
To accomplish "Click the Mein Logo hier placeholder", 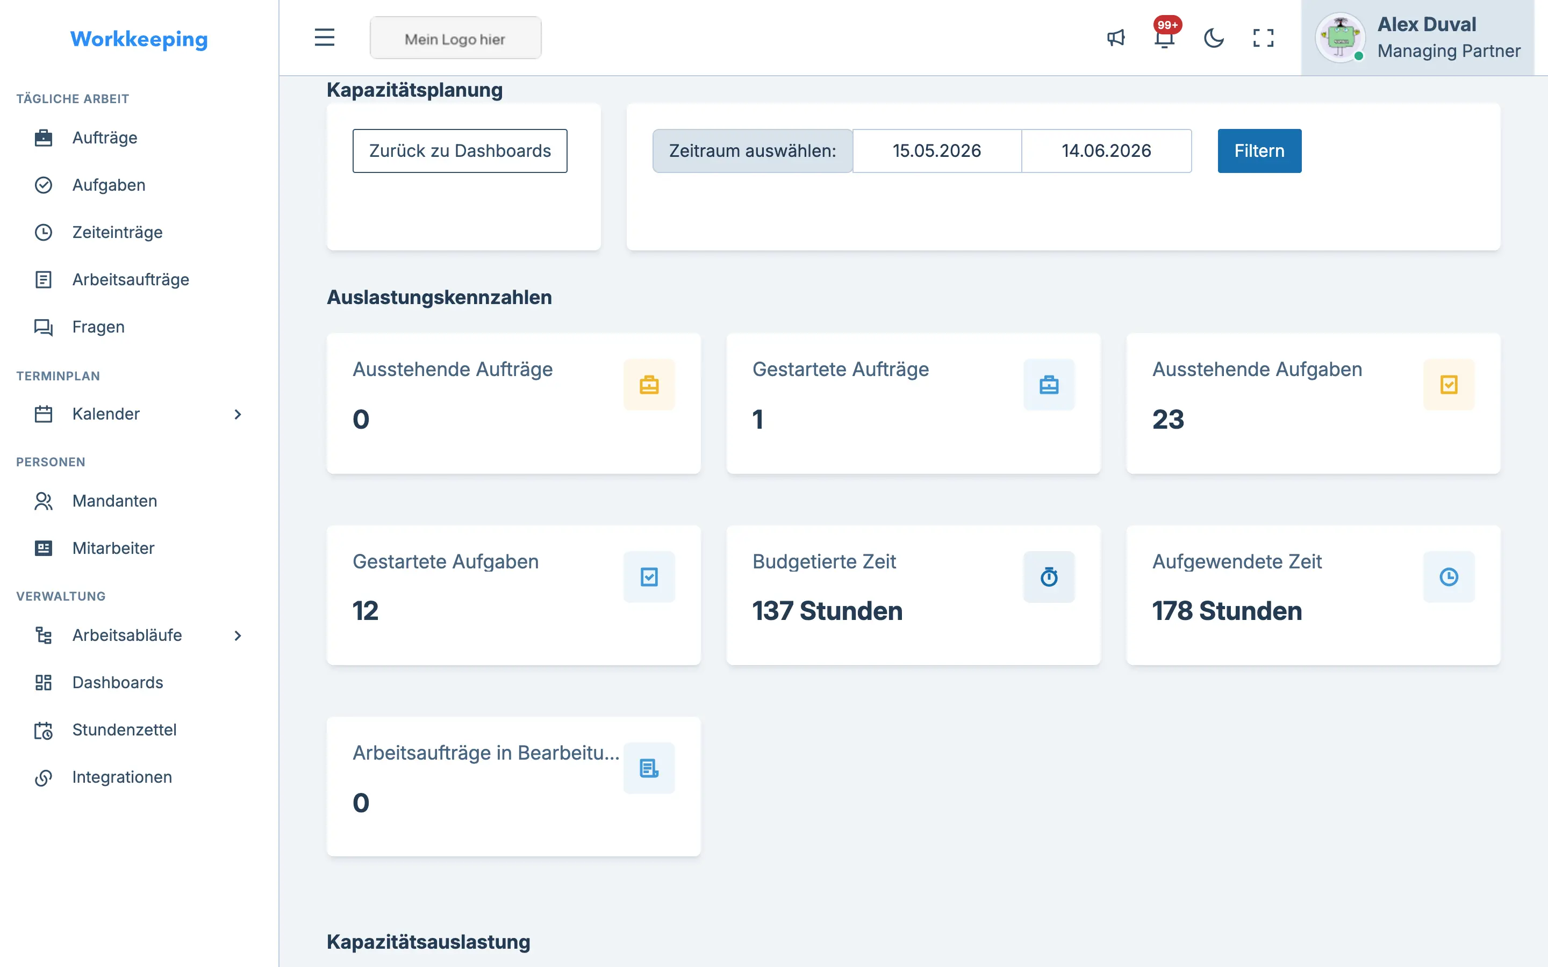I will coord(455,38).
